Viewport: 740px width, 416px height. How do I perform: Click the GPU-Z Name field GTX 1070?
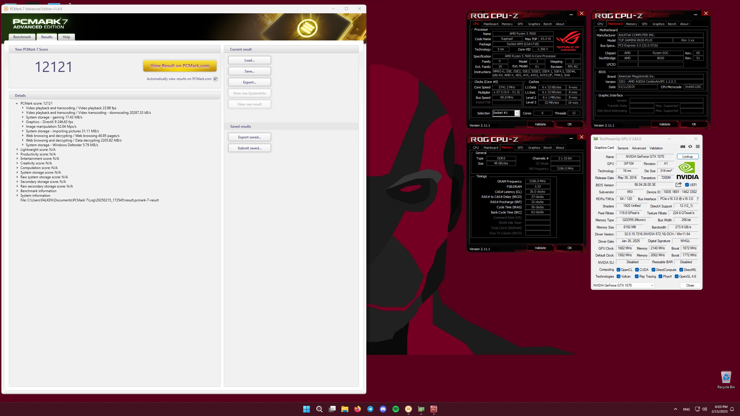(645, 157)
